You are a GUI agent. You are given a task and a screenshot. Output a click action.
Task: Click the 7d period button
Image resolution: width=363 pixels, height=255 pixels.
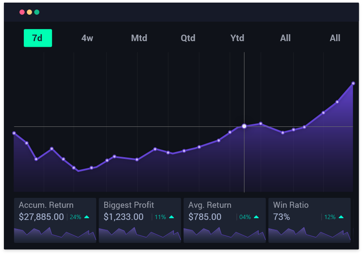coord(38,38)
